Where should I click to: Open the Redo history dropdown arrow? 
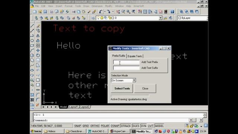(113, 12)
